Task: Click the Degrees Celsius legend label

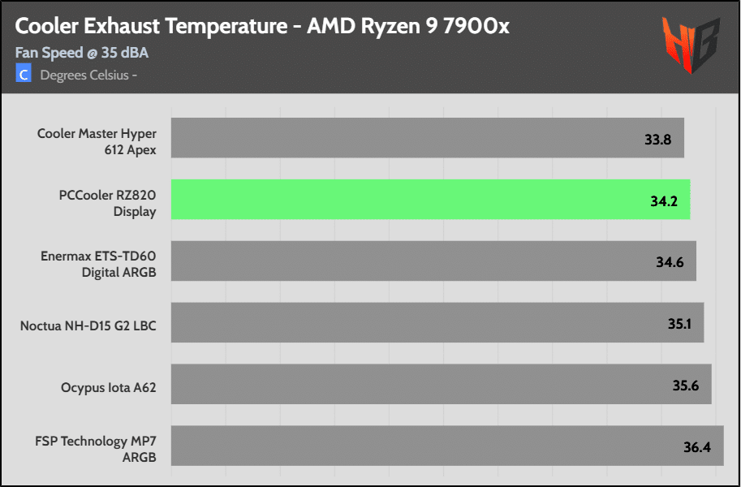Action: (88, 75)
